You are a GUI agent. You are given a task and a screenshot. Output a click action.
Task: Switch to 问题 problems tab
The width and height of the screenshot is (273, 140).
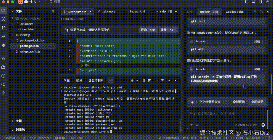tap(66, 81)
